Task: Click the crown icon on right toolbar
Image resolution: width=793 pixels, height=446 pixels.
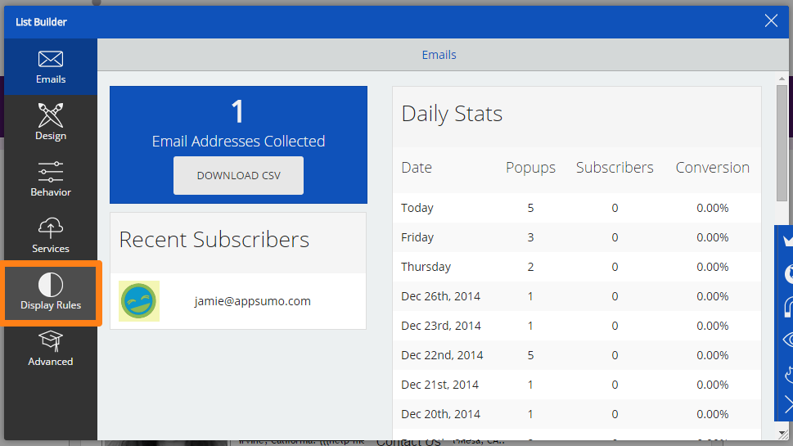Action: pos(786,242)
